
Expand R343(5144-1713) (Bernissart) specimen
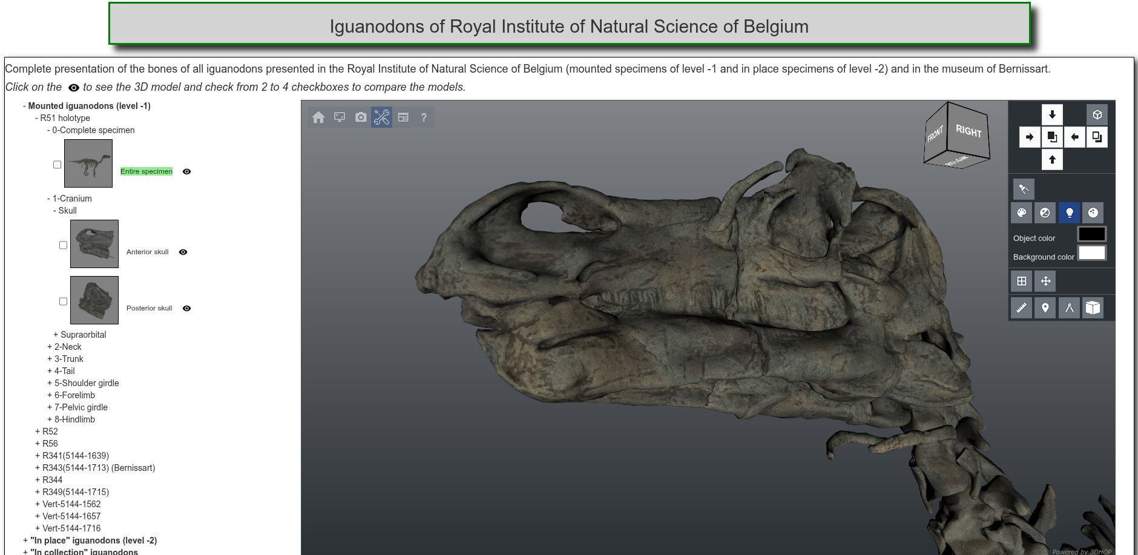tap(95, 468)
